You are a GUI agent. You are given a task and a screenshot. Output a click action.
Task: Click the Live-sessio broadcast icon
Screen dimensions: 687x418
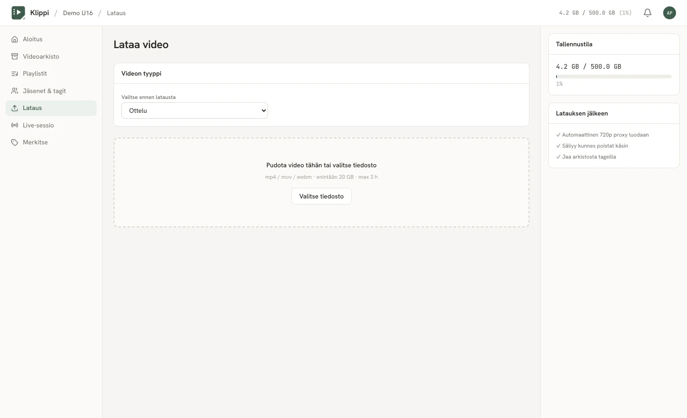(x=15, y=125)
